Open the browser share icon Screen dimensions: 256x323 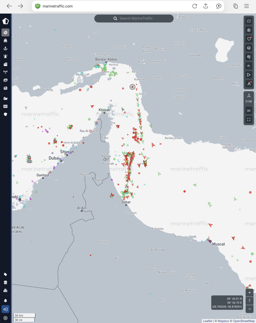coord(206,6)
